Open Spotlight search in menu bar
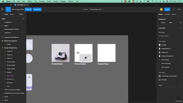Viewport: 183px width, 103px height. click(x=160, y=1)
